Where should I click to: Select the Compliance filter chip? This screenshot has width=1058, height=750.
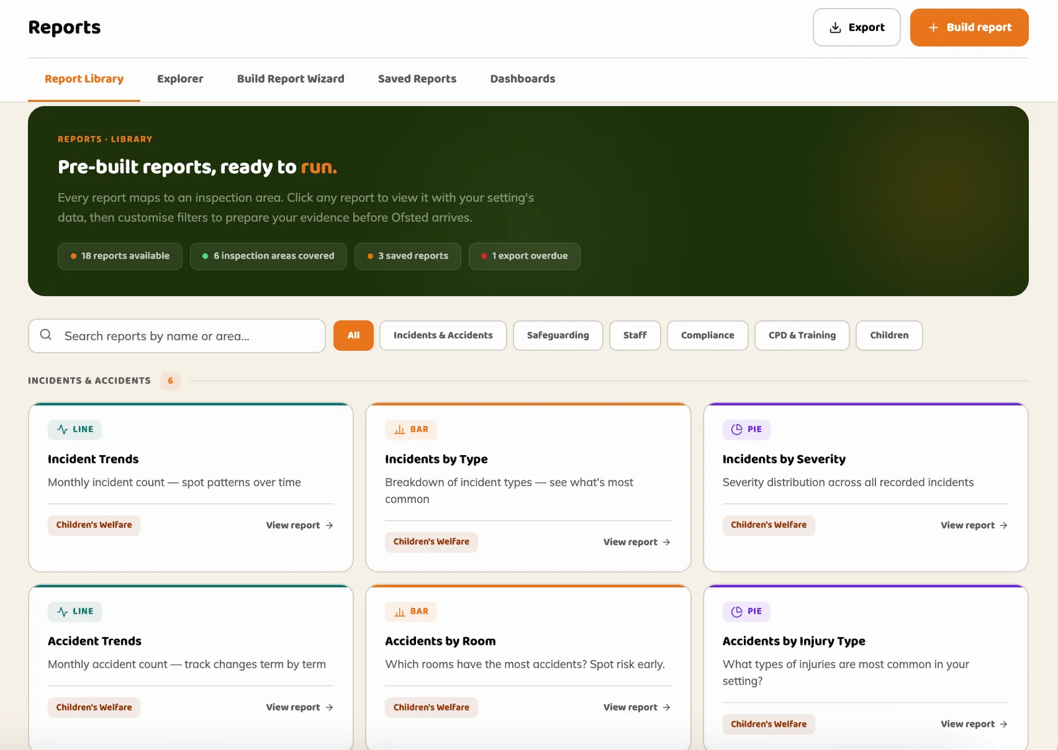pyautogui.click(x=707, y=335)
